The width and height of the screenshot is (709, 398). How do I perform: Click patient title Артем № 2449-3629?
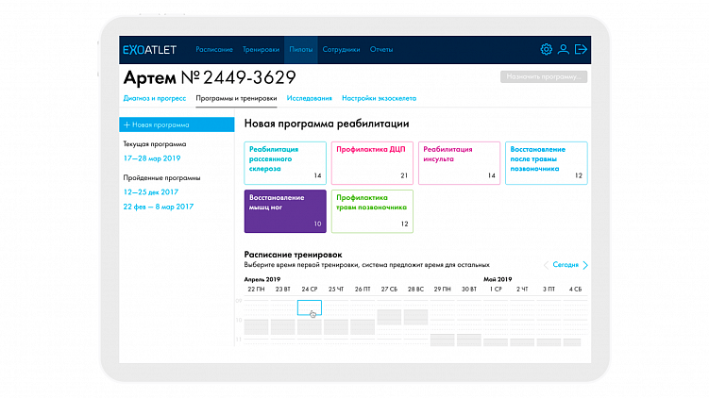[x=210, y=77]
